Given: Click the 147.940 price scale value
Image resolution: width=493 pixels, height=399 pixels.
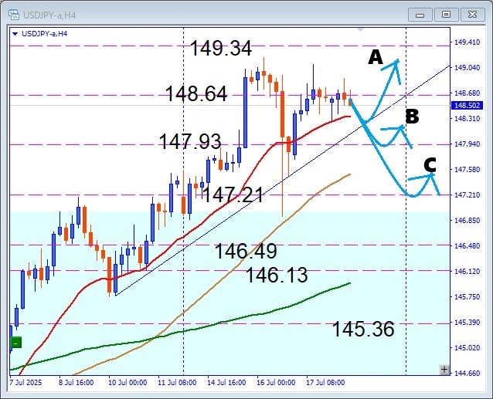Looking at the screenshot, I should (x=467, y=144).
